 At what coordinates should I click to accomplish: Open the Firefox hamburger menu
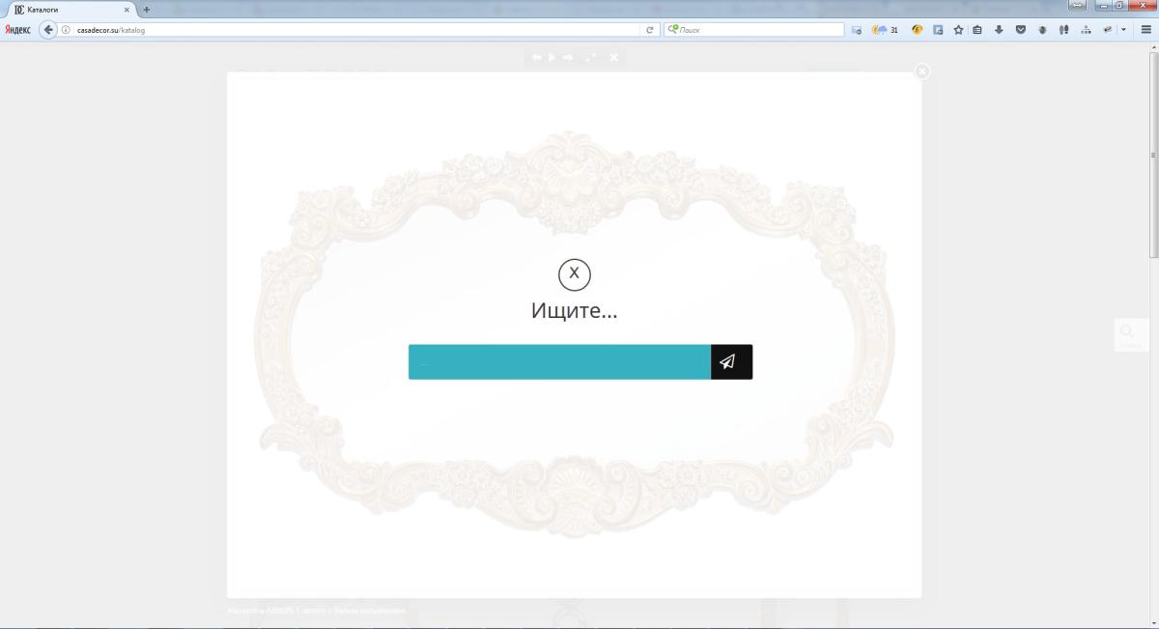1145,30
